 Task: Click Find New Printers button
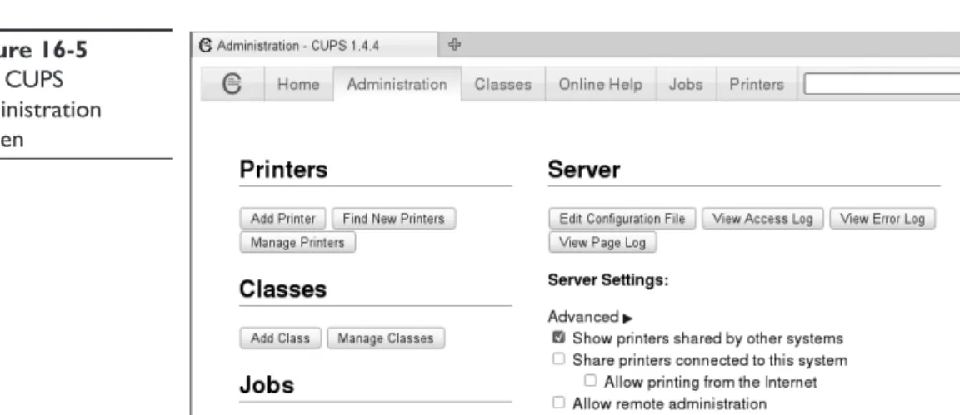(x=393, y=219)
